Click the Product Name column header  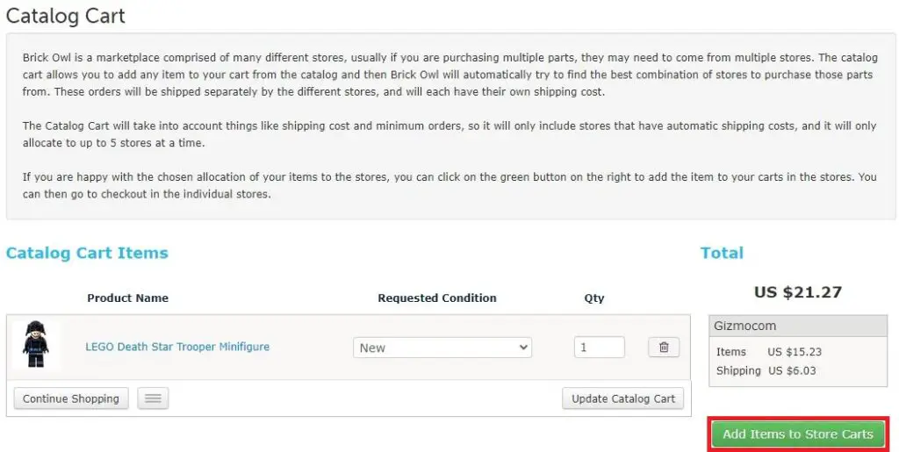(128, 298)
